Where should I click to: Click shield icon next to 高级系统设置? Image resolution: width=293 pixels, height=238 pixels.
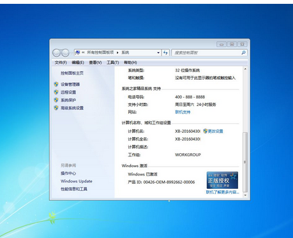click(56, 108)
